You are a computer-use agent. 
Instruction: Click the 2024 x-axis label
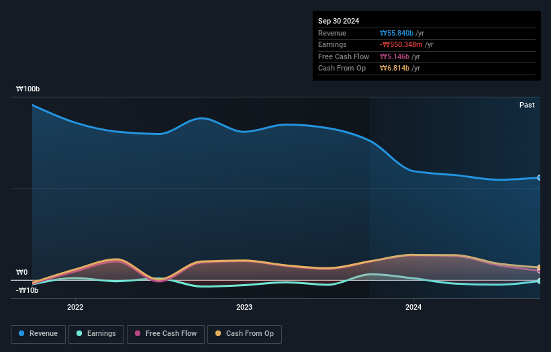pyautogui.click(x=413, y=308)
